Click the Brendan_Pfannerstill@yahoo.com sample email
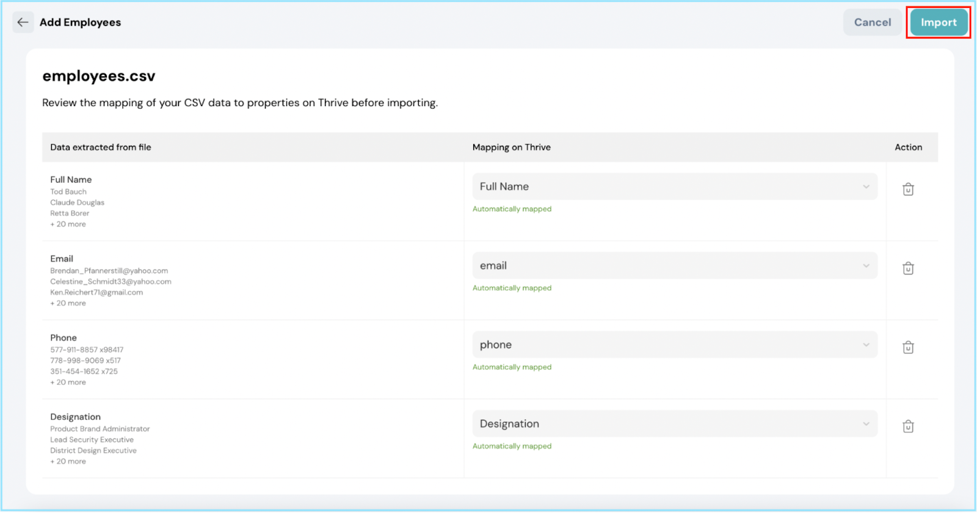This screenshot has width=977, height=513. 109,271
